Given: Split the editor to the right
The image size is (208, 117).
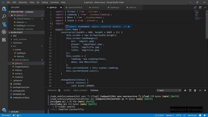Looking at the screenshot, I should pyautogui.click(x=200, y=7).
